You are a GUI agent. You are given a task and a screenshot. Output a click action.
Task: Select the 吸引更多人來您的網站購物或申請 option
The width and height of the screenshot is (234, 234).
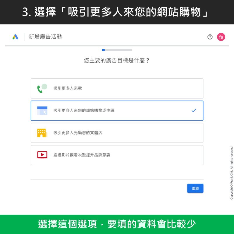point(117,111)
